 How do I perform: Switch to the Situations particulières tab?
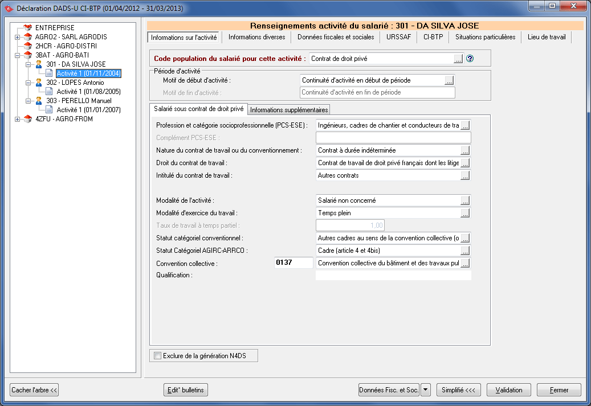[485, 37]
